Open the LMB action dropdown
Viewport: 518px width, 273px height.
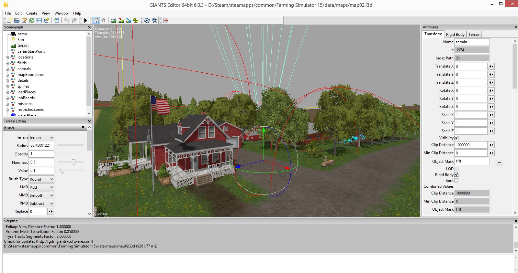click(x=41, y=187)
